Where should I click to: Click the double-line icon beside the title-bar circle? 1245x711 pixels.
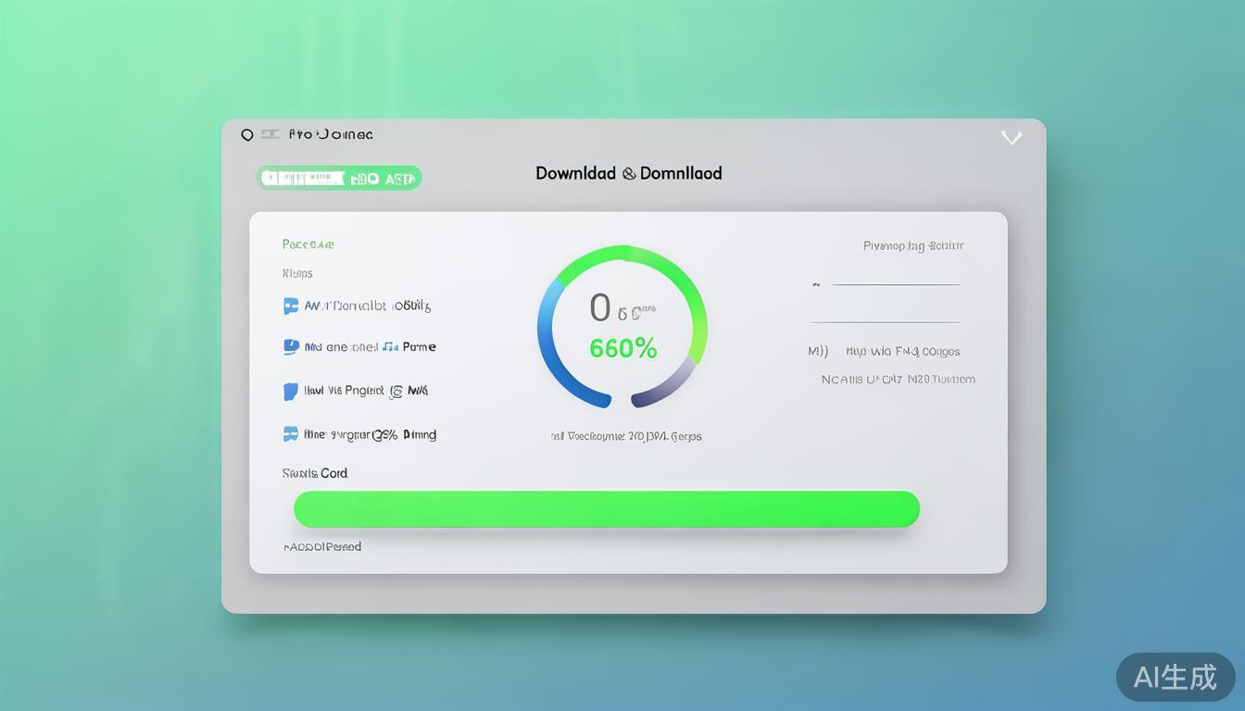coord(270,134)
